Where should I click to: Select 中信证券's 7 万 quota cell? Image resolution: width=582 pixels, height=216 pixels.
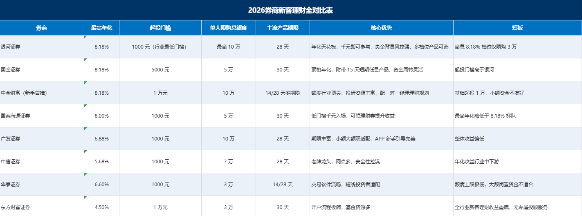229,162
